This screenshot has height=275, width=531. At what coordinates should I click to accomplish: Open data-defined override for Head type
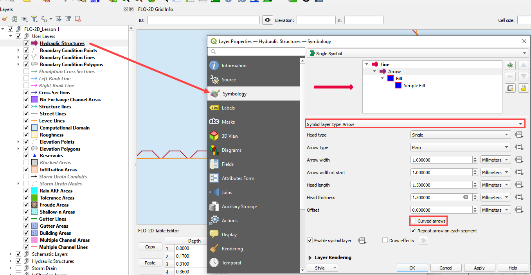click(519, 135)
